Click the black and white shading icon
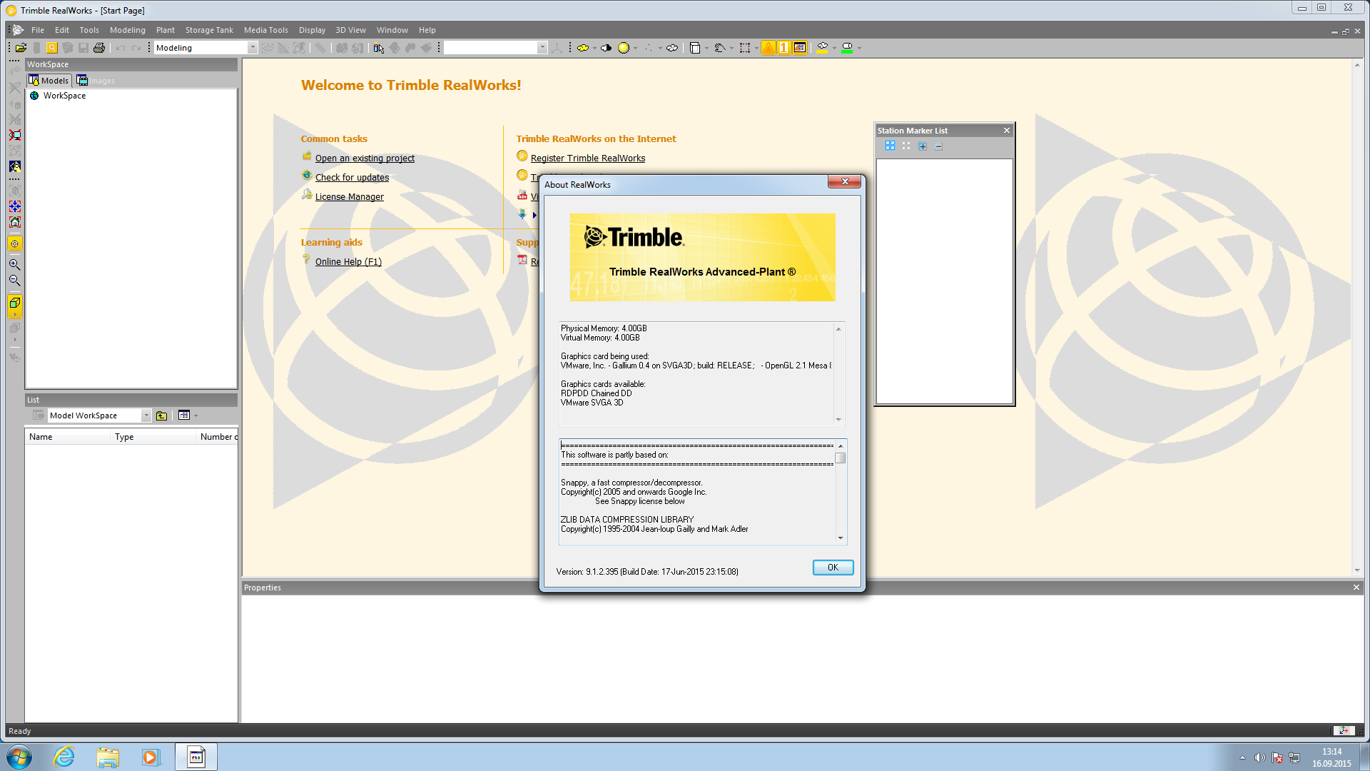 [x=606, y=48]
